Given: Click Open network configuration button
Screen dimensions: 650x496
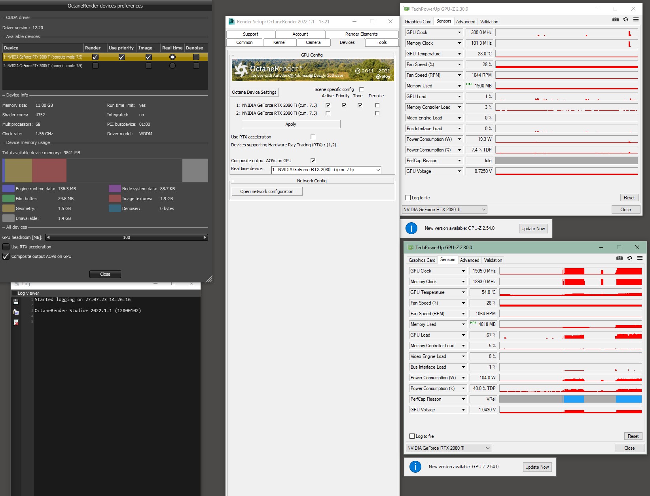Looking at the screenshot, I should (267, 191).
